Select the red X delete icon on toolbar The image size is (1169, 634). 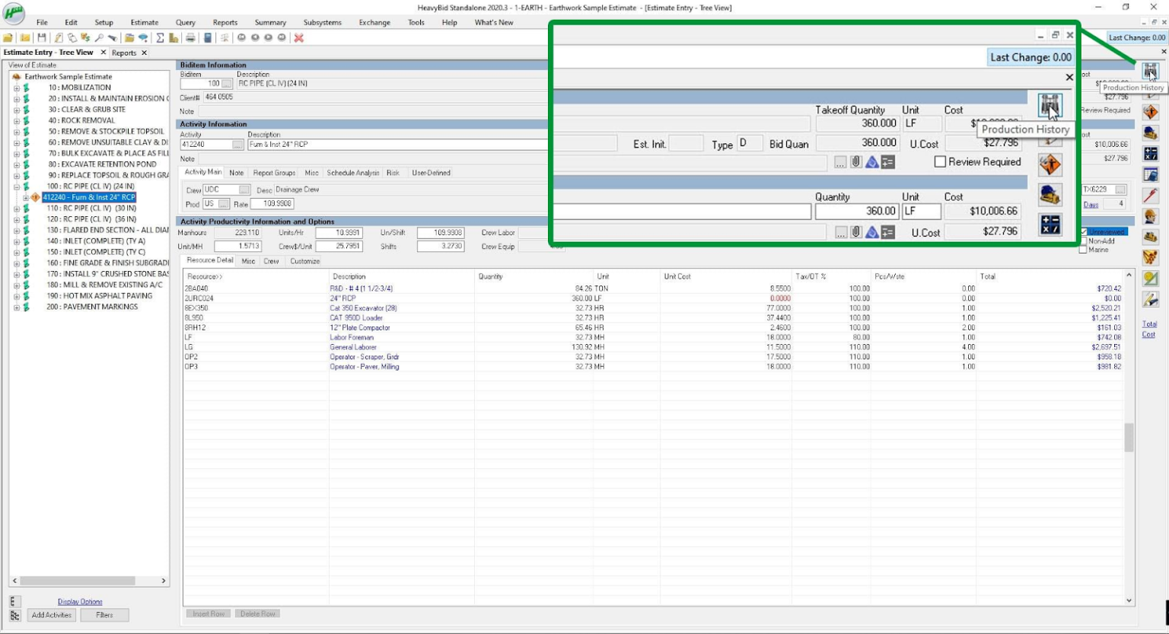[298, 37]
